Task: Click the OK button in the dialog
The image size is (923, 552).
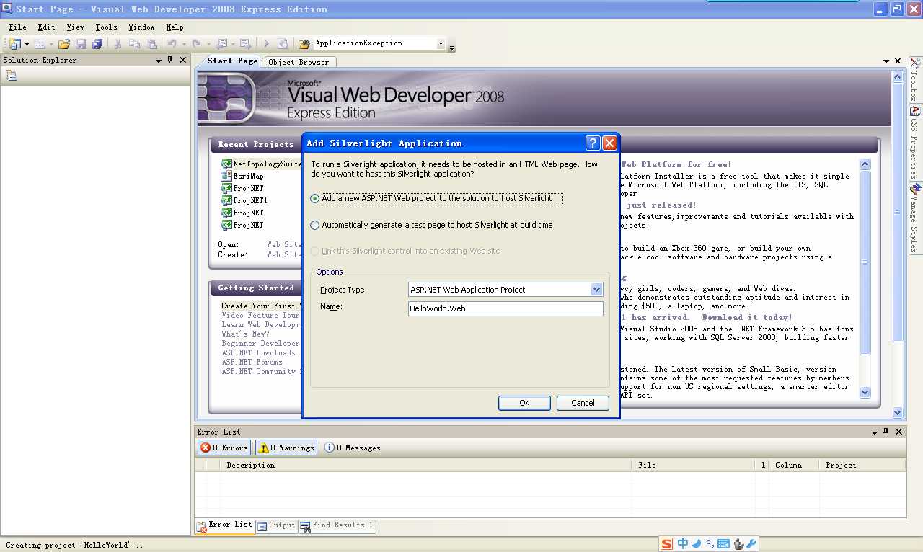Action: (x=524, y=403)
